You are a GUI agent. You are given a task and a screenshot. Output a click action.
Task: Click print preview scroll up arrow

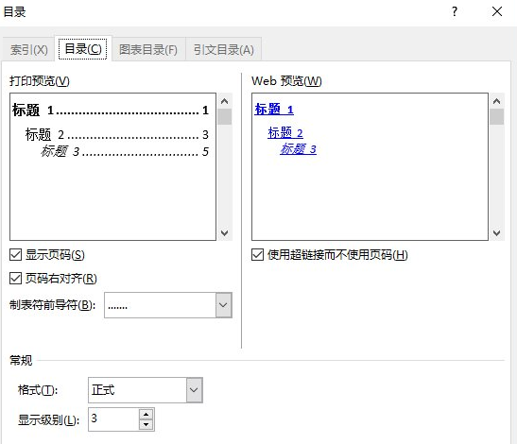click(x=225, y=101)
